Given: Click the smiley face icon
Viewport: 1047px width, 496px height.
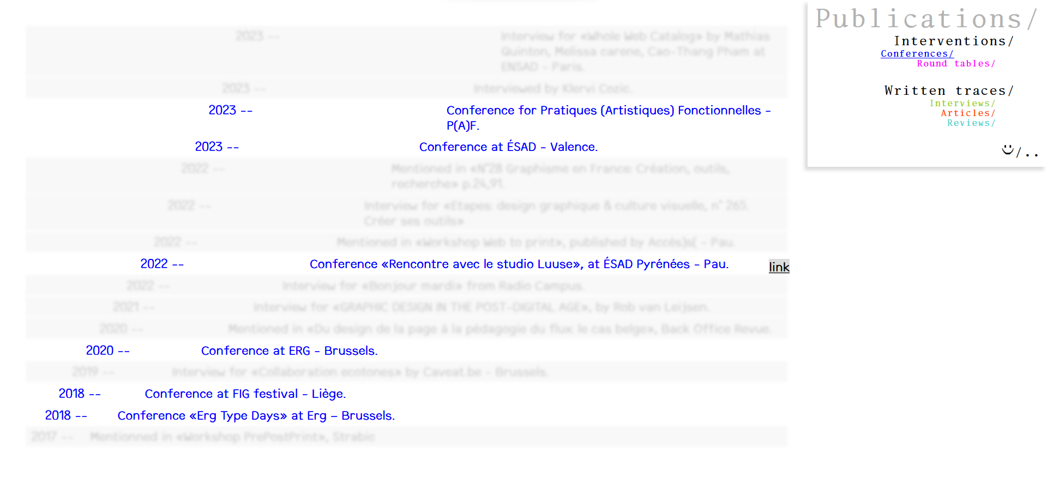Looking at the screenshot, I should [1007, 150].
